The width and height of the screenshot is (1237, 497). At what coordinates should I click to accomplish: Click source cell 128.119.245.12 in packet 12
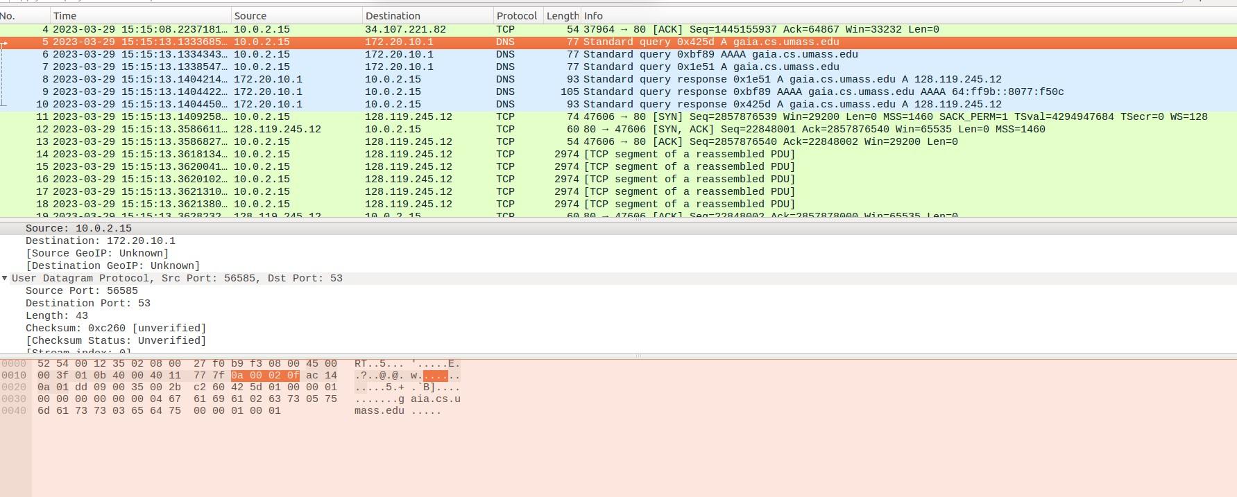pyautogui.click(x=278, y=129)
